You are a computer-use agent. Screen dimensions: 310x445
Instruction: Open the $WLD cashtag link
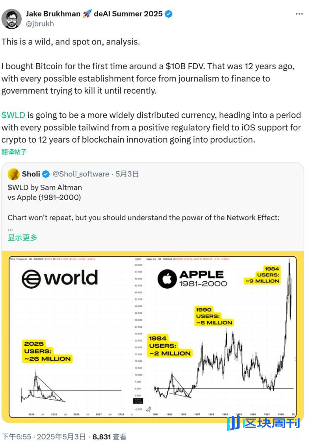coord(13,115)
